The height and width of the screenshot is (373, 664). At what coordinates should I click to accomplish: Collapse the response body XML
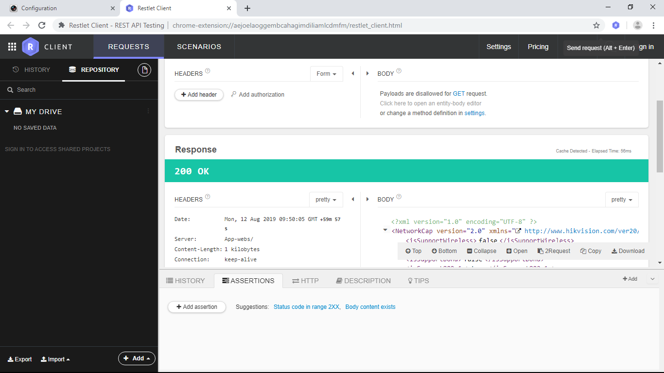(x=481, y=251)
